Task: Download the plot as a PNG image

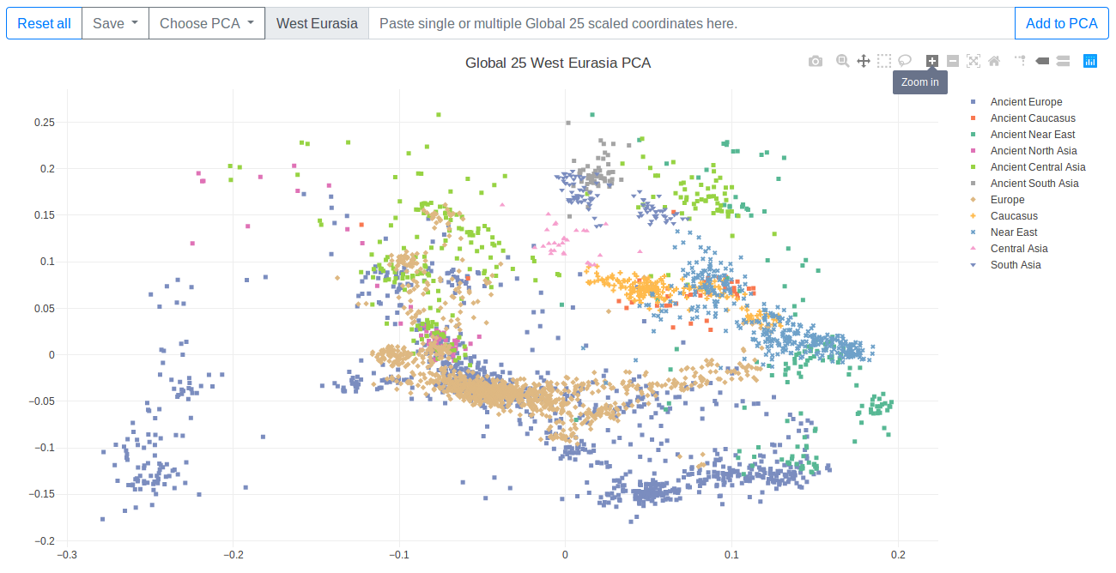Action: click(x=815, y=61)
